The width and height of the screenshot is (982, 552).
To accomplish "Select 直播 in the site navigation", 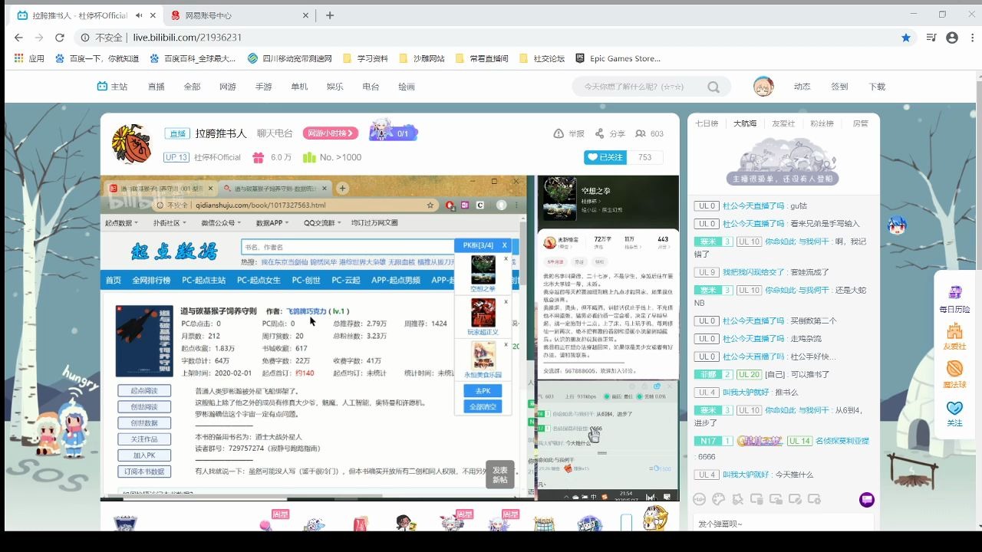I will point(157,87).
